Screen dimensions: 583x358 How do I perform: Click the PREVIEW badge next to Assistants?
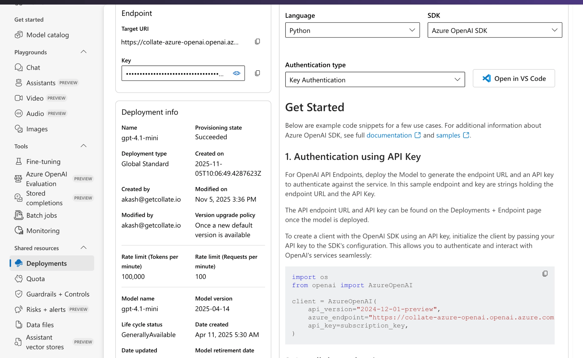point(68,83)
